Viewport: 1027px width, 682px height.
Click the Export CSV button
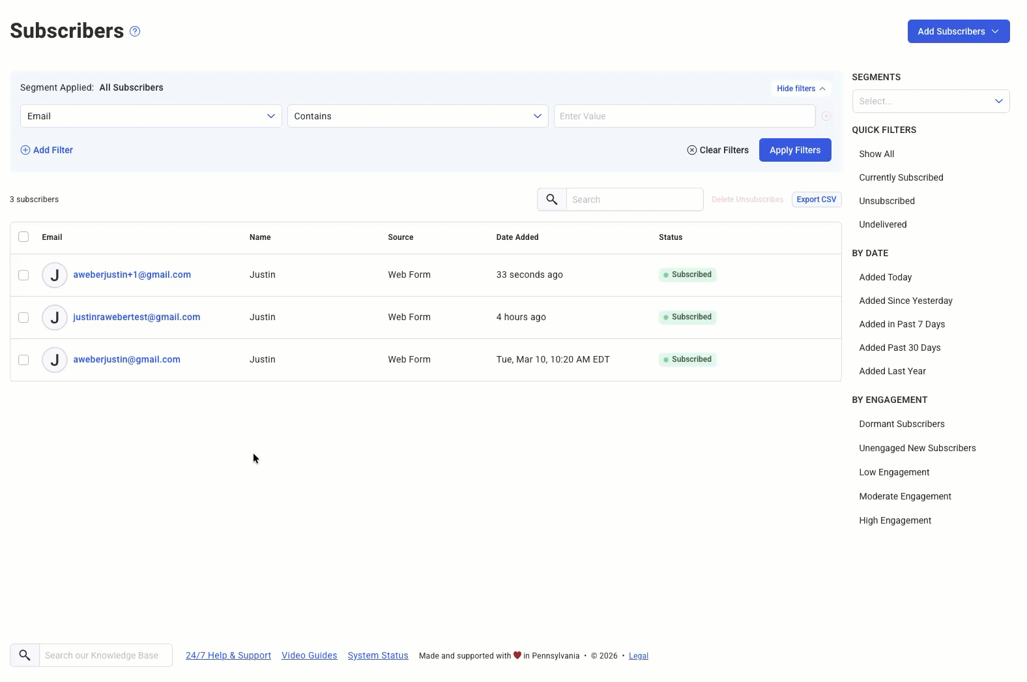(x=816, y=200)
